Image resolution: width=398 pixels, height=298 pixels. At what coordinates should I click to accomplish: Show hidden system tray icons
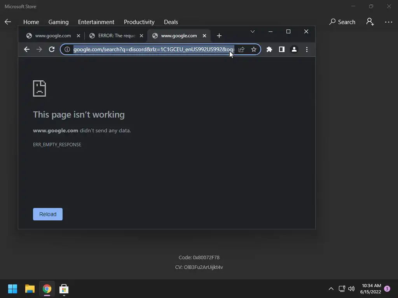331,289
